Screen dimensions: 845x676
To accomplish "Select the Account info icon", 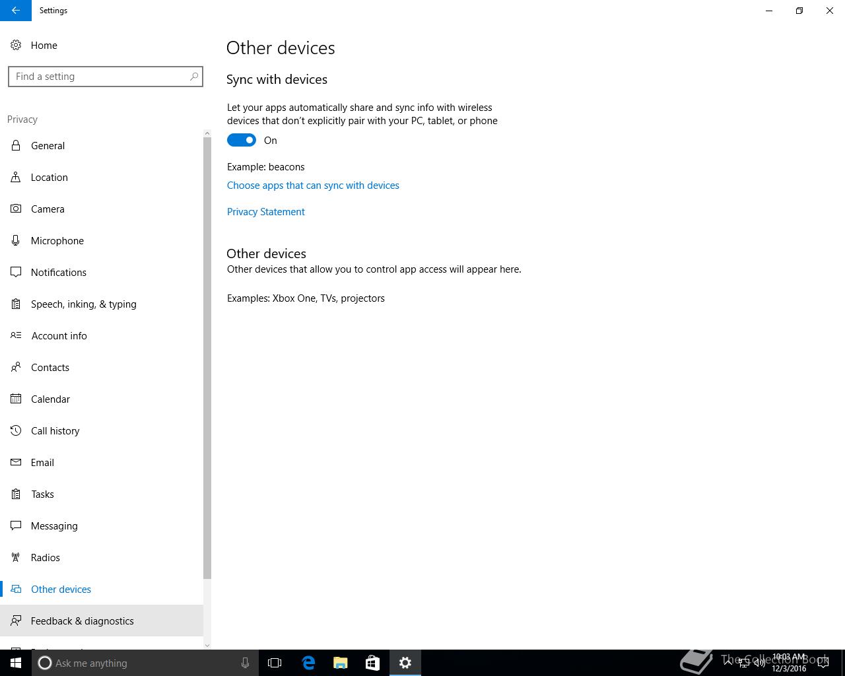I will tap(16, 335).
